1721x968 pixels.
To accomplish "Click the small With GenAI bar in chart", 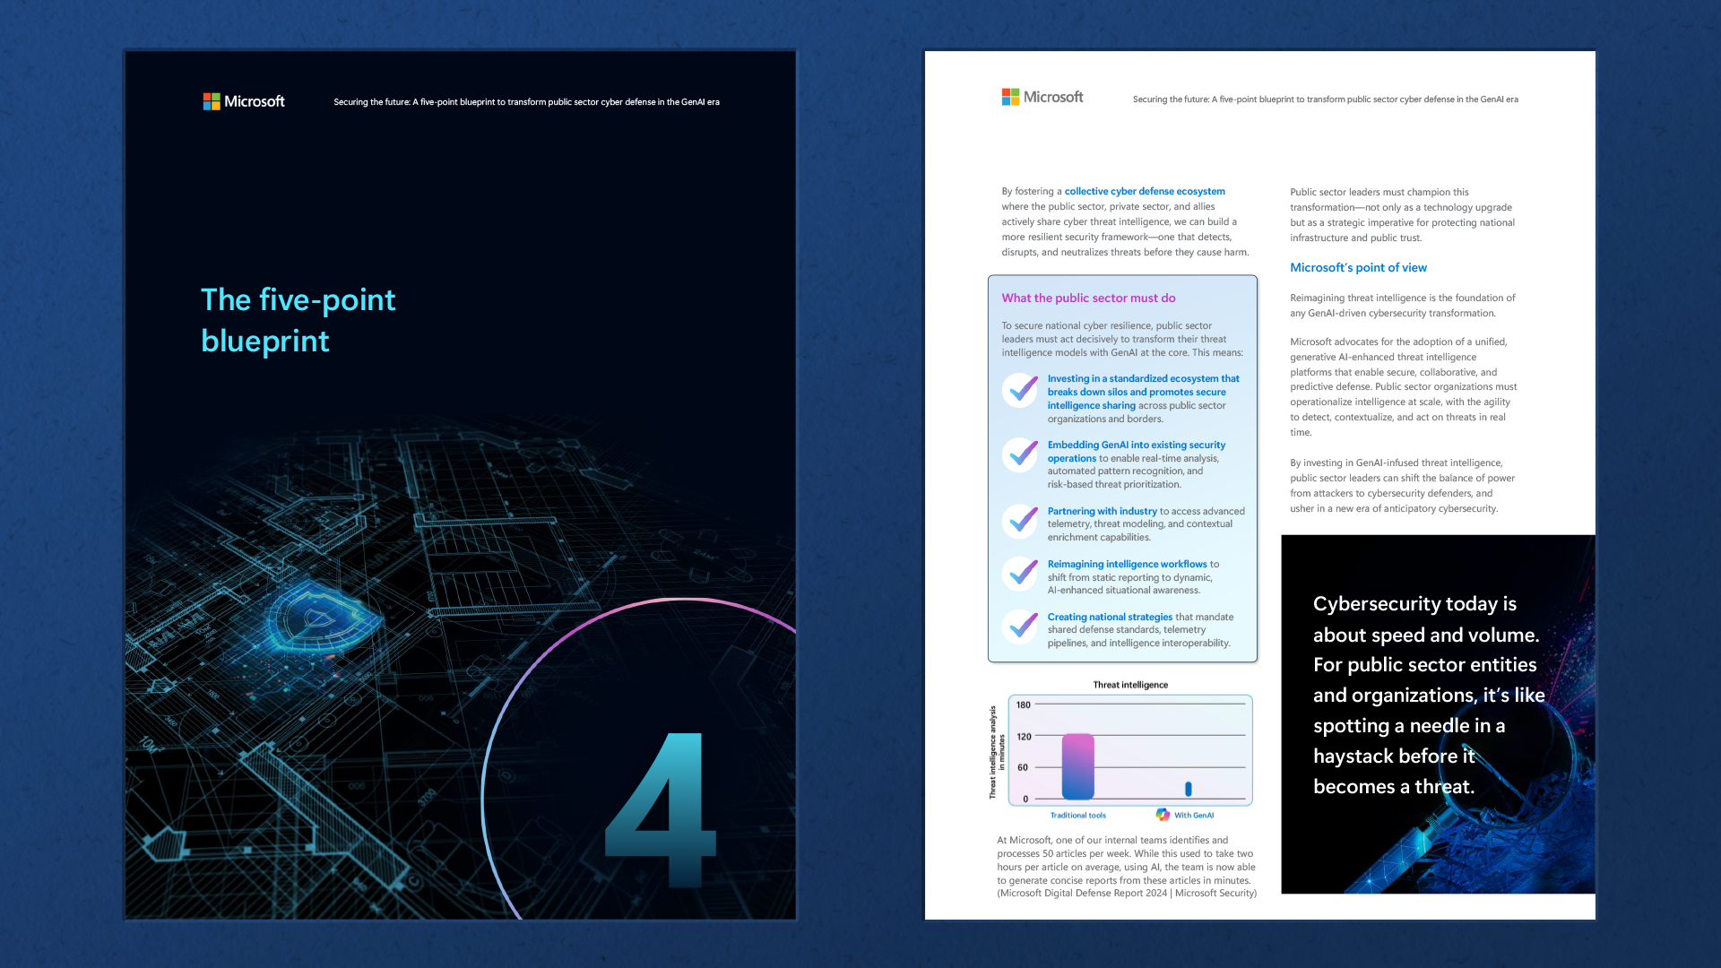I will (x=1189, y=789).
